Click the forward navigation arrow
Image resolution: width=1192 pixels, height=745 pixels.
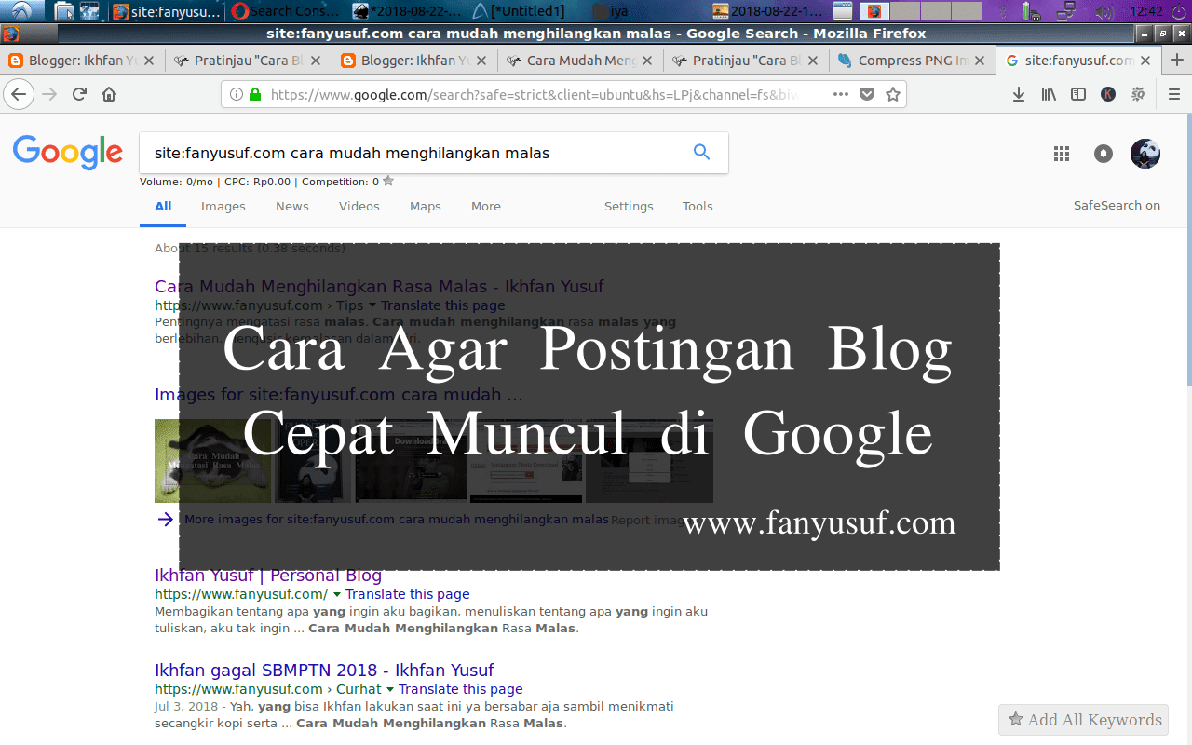pos(49,94)
